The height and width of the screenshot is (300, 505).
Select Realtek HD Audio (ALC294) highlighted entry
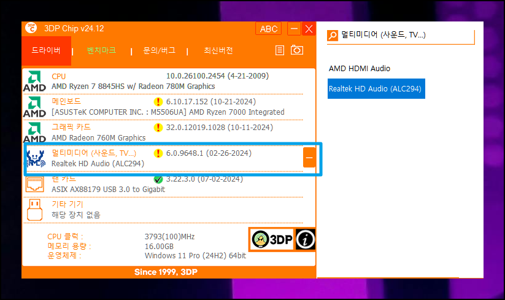point(376,88)
